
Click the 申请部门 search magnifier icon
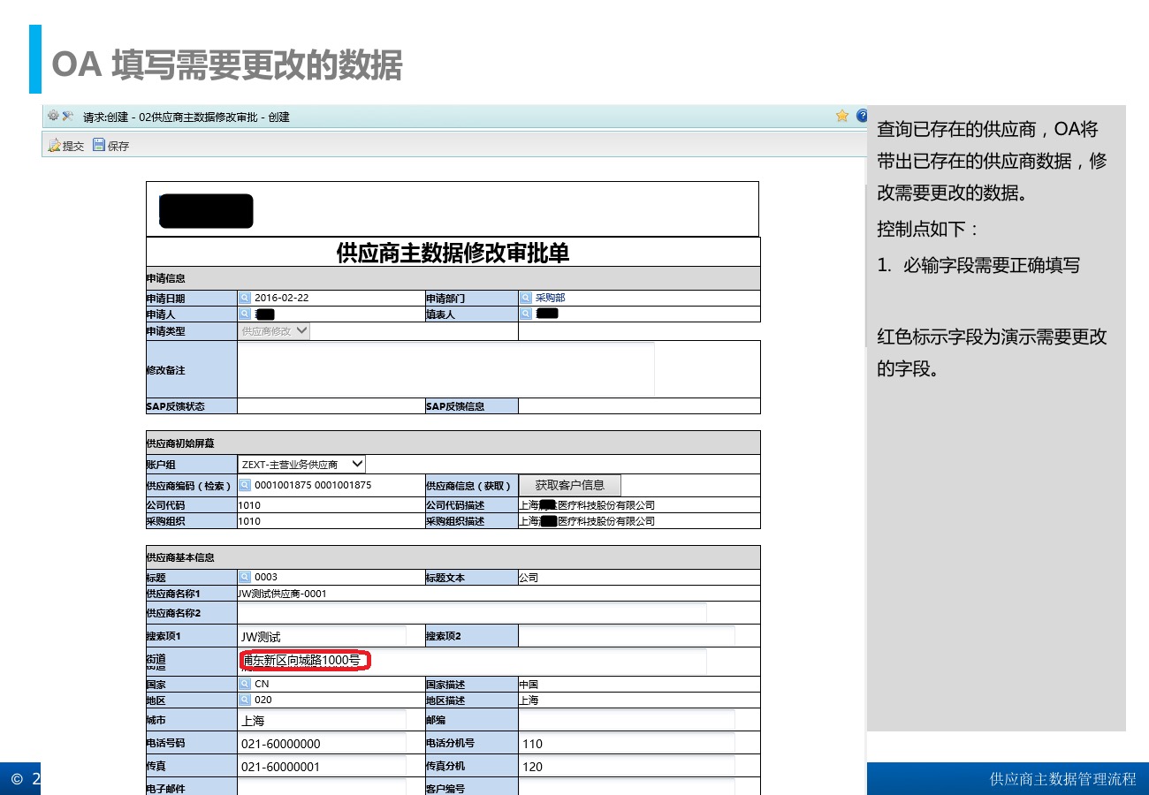point(526,298)
